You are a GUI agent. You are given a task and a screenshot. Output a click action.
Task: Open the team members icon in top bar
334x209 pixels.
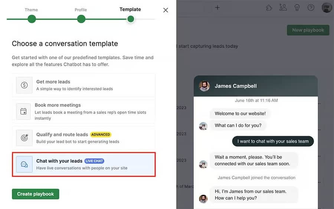[x=283, y=8]
